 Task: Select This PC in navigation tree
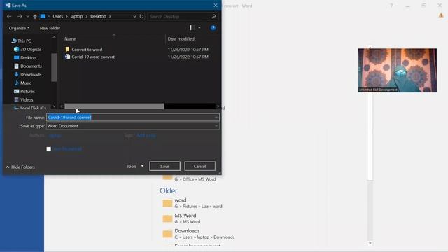(x=24, y=41)
